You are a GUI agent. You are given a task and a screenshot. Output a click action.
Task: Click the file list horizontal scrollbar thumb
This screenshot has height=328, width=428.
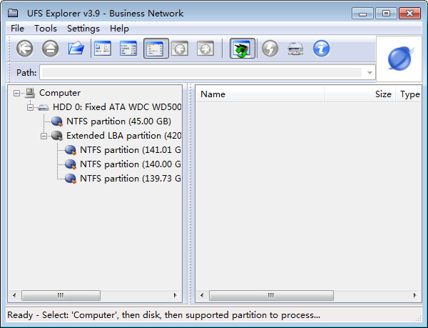pos(271,295)
